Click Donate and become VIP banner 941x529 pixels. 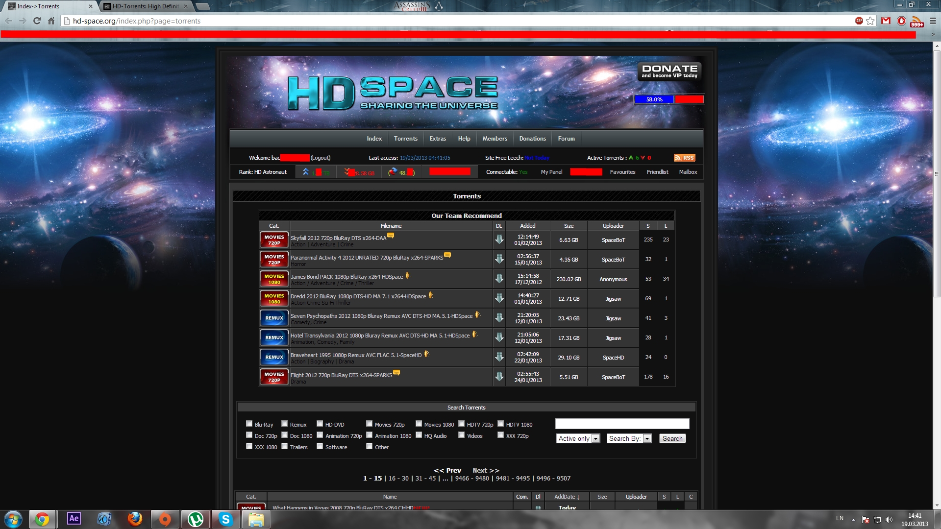click(x=669, y=72)
